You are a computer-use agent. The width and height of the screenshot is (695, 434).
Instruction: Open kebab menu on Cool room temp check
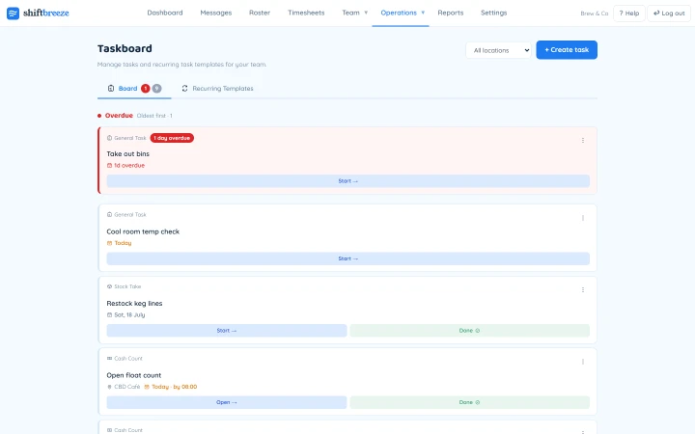583,218
